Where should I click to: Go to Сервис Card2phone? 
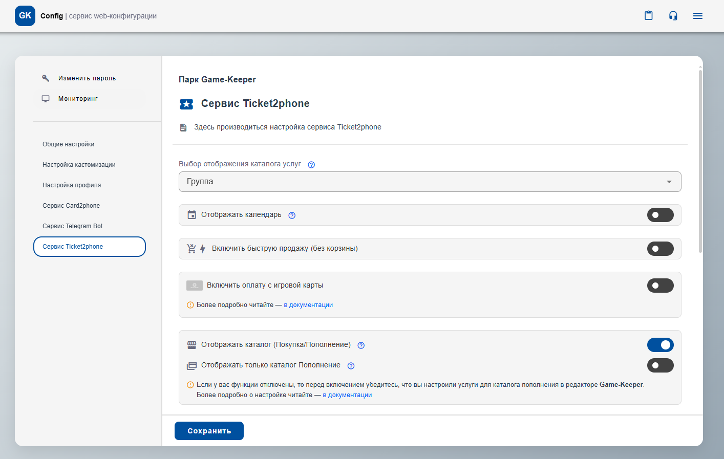coord(90,206)
